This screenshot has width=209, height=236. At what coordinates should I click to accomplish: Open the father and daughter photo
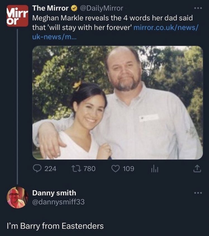point(117,103)
